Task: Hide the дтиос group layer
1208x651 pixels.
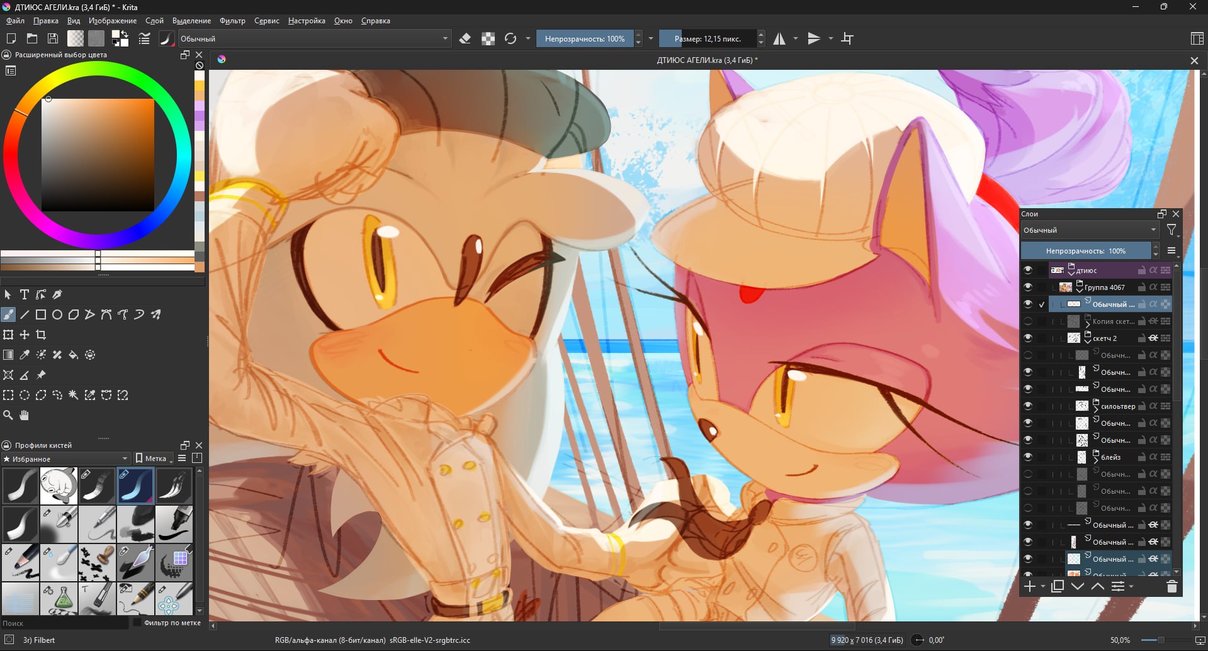Action: (x=1028, y=270)
